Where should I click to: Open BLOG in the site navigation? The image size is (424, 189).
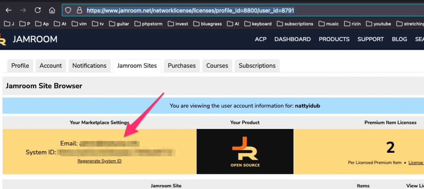399,39
